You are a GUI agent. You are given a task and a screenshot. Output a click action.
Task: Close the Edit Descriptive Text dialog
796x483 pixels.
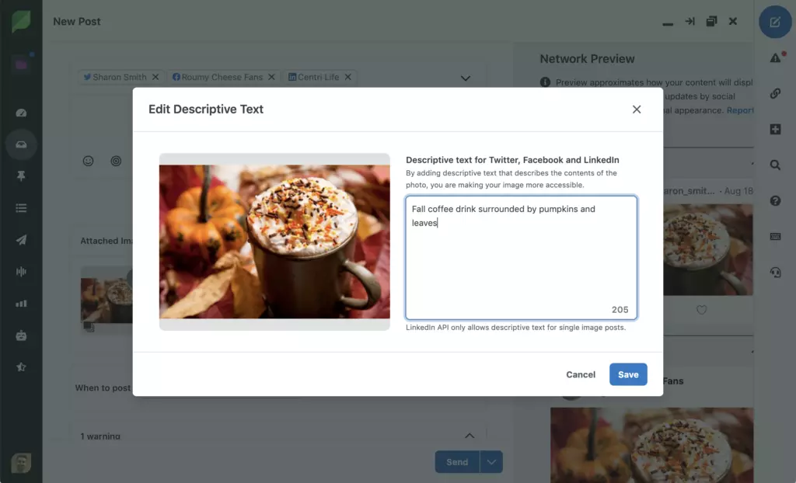(x=637, y=109)
